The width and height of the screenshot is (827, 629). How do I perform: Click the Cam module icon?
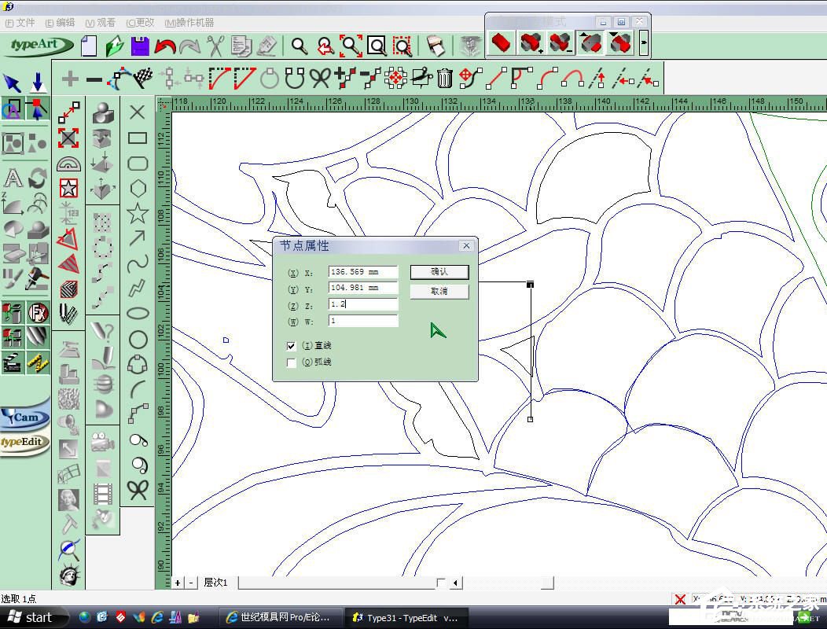(x=24, y=417)
